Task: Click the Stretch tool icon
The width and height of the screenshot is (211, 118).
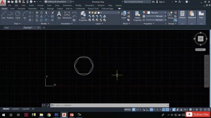Action: [37, 20]
